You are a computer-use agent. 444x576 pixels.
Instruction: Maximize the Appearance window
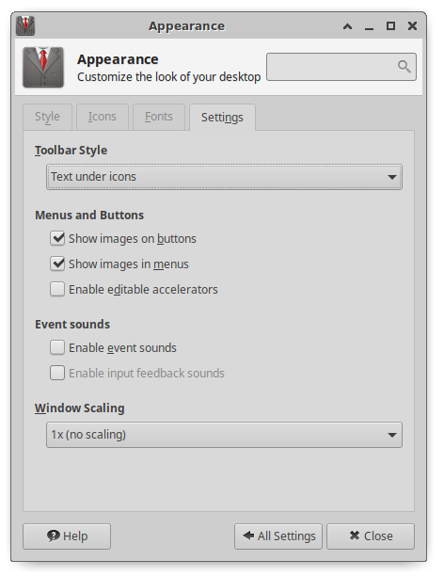click(x=390, y=26)
